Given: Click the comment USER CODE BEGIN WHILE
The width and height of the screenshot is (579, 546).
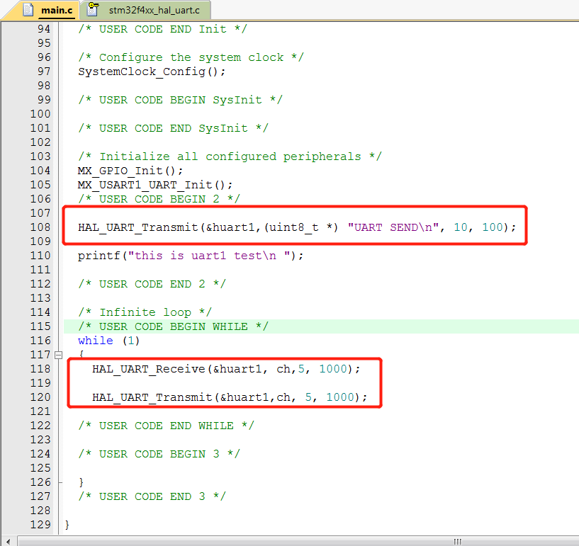Looking at the screenshot, I should pyautogui.click(x=173, y=326).
